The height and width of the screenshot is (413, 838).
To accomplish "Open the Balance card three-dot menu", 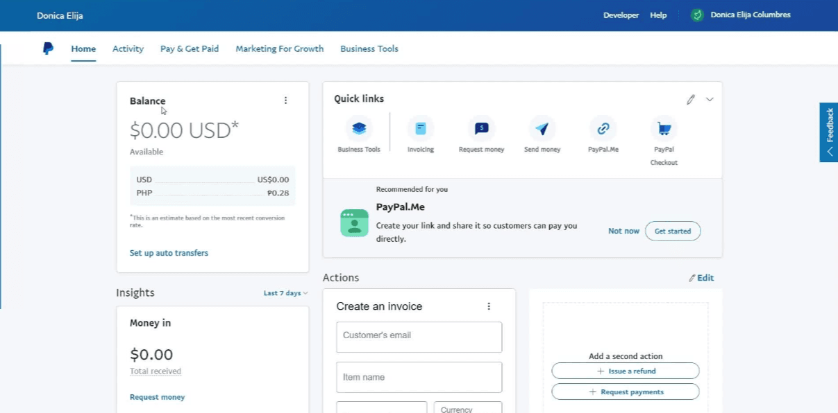I will click(x=285, y=100).
